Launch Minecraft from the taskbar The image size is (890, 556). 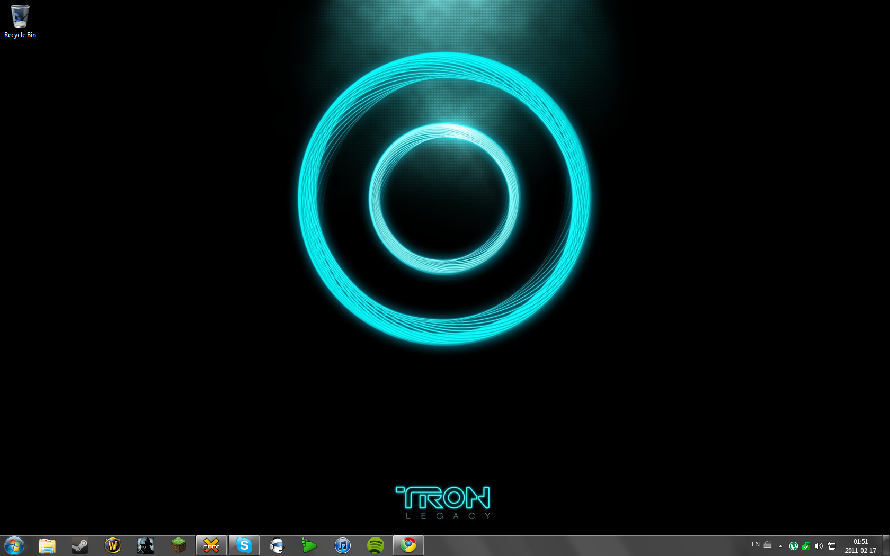point(179,545)
